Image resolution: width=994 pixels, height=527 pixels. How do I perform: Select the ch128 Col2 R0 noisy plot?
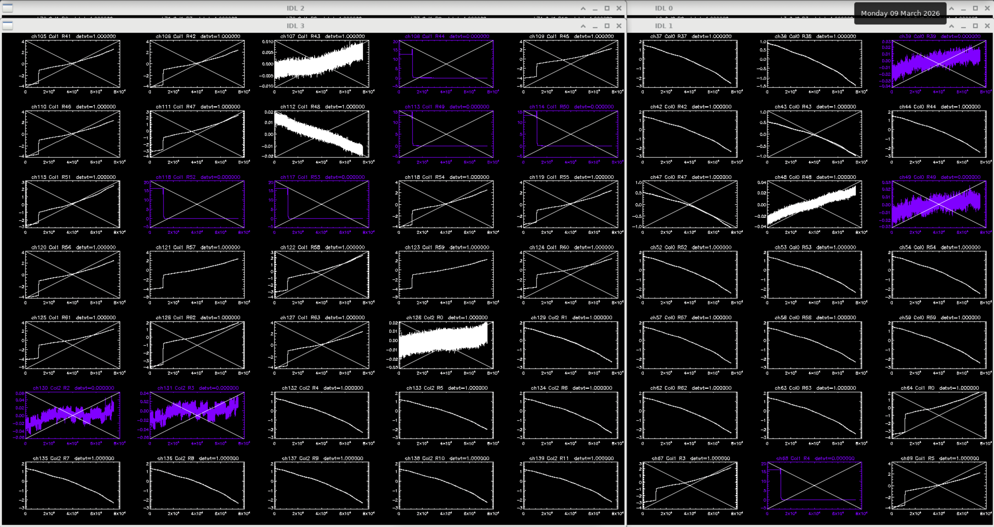pyautogui.click(x=446, y=345)
